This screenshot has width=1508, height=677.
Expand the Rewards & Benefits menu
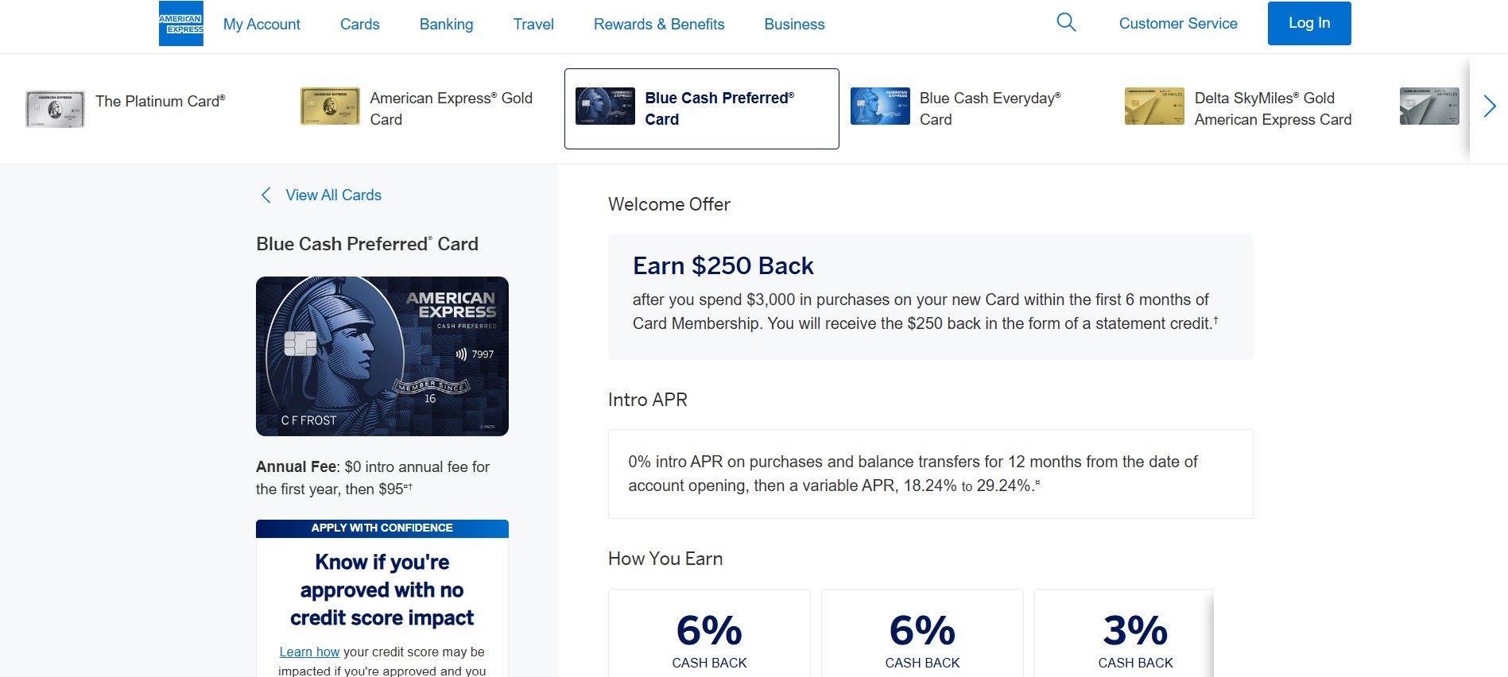point(659,25)
